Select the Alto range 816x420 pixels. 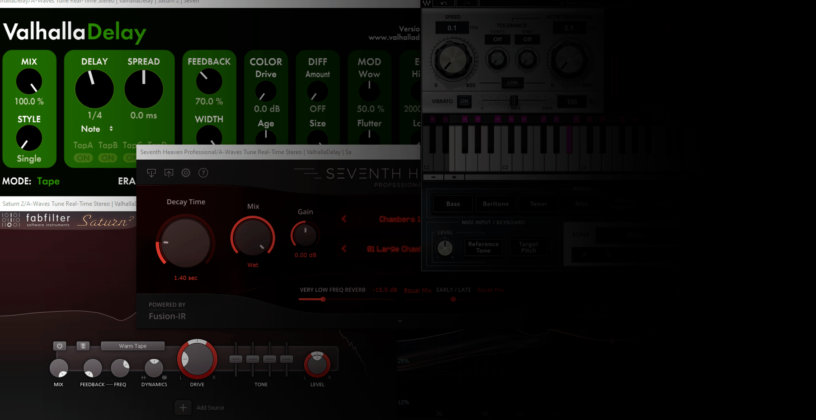point(581,204)
